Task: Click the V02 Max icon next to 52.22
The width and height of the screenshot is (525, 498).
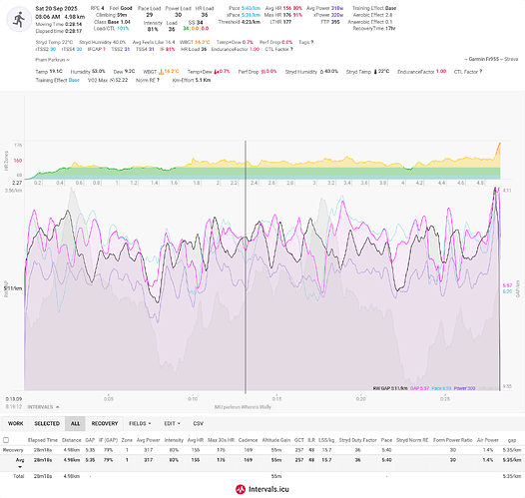Action: (x=112, y=80)
